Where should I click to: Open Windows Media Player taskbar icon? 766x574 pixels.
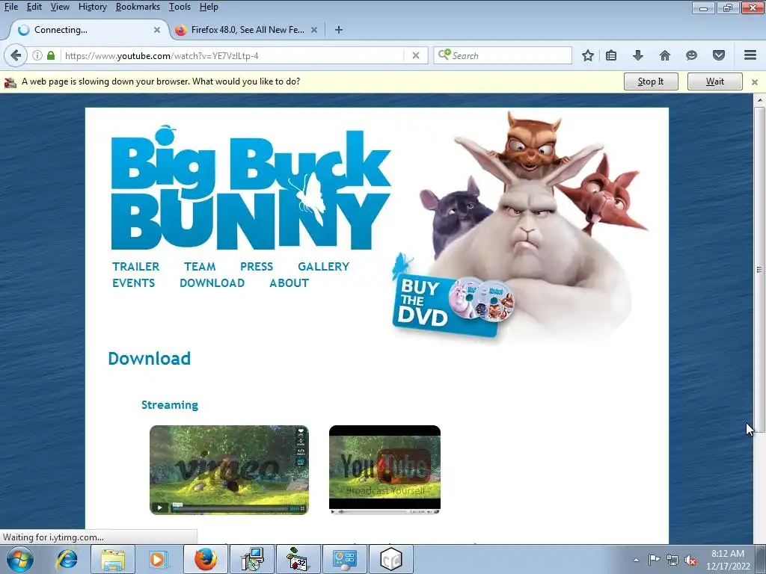click(x=157, y=559)
